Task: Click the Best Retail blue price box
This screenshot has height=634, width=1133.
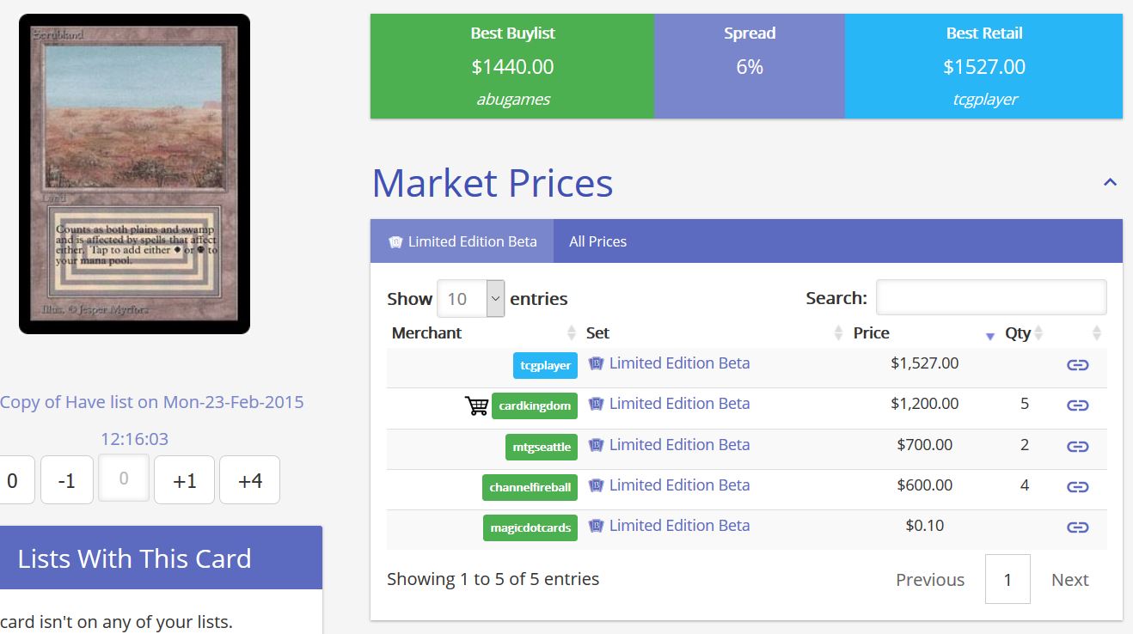Action: pyautogui.click(x=983, y=67)
